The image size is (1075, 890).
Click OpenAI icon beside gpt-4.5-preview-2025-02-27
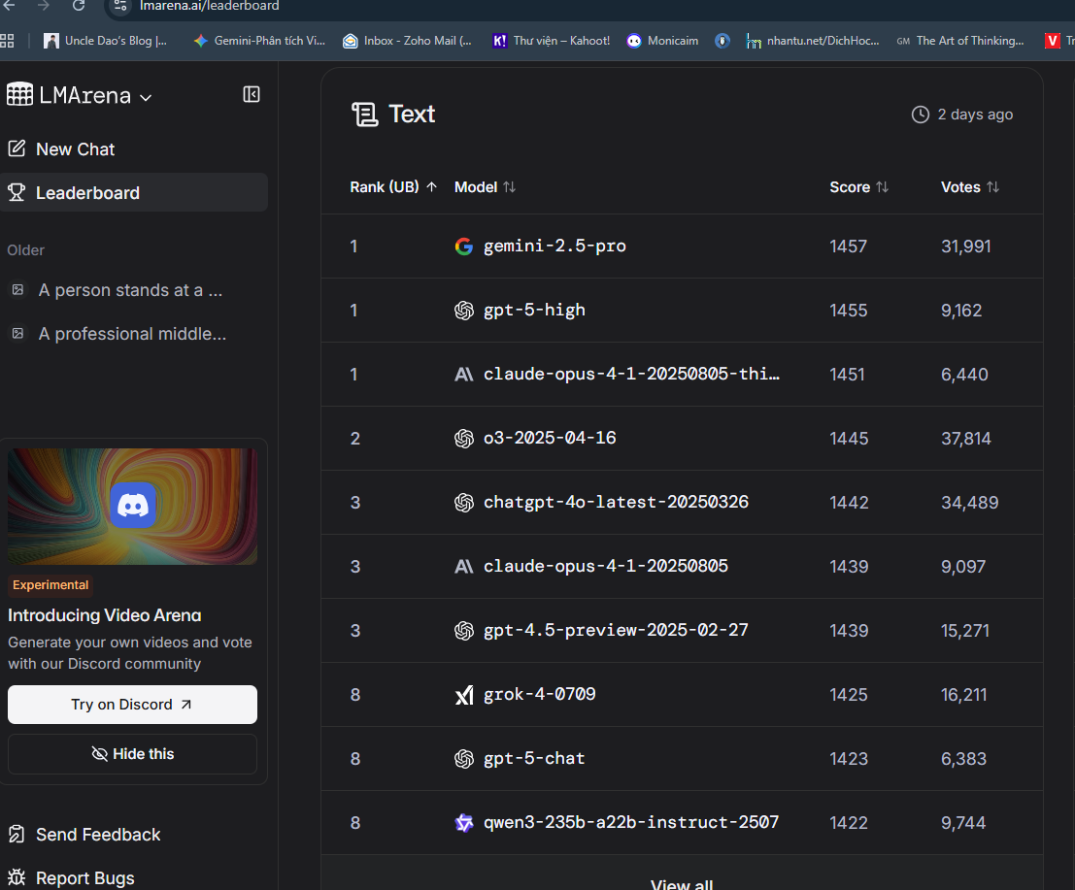(x=464, y=630)
